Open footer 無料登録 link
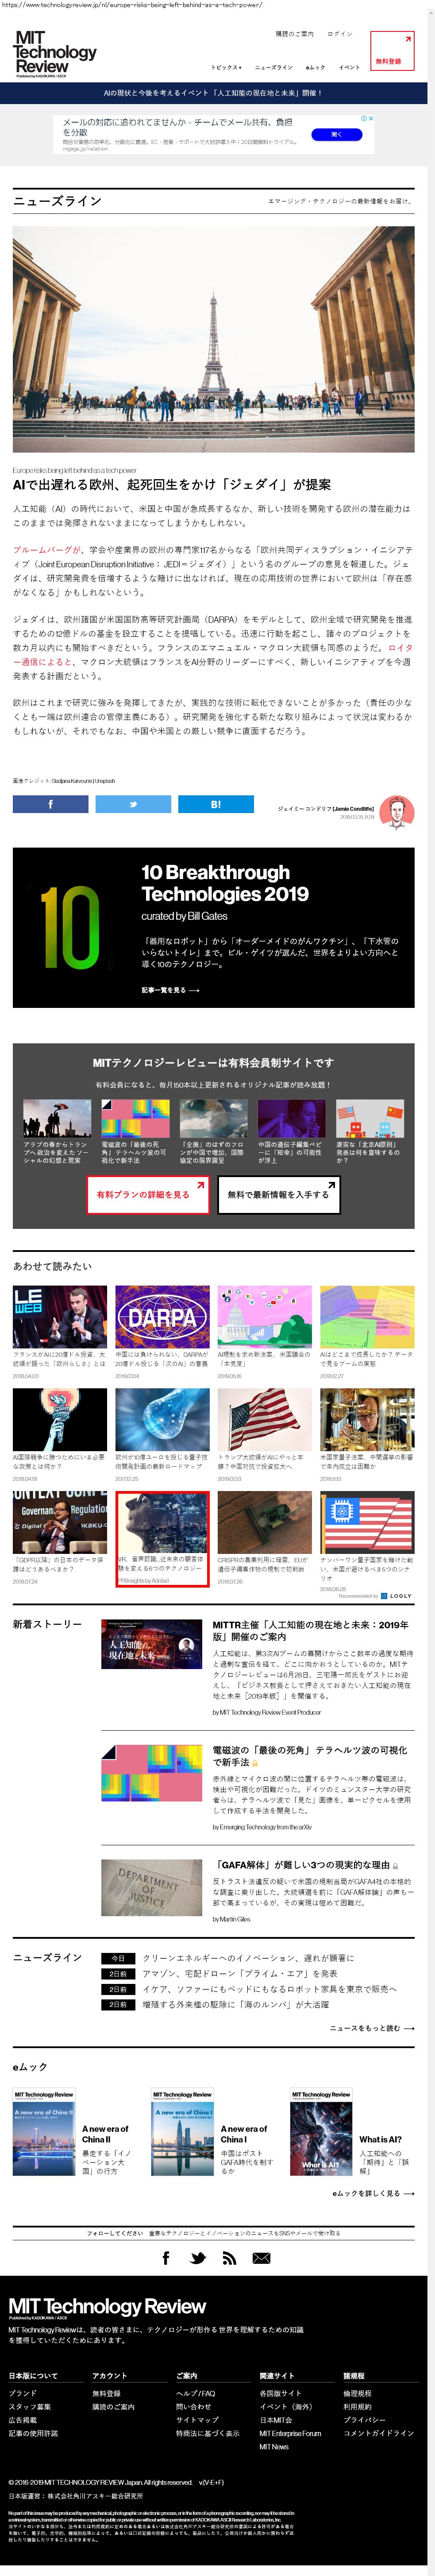The height and width of the screenshot is (2576, 435). coord(106,2393)
